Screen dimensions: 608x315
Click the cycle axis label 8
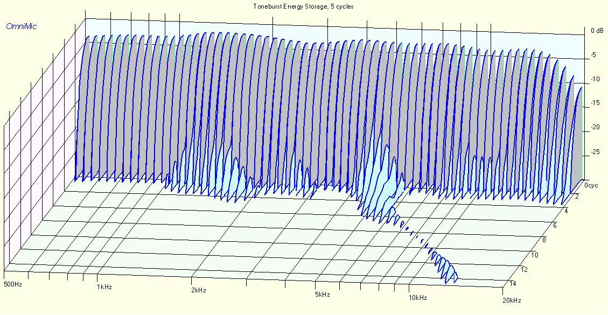click(544, 240)
